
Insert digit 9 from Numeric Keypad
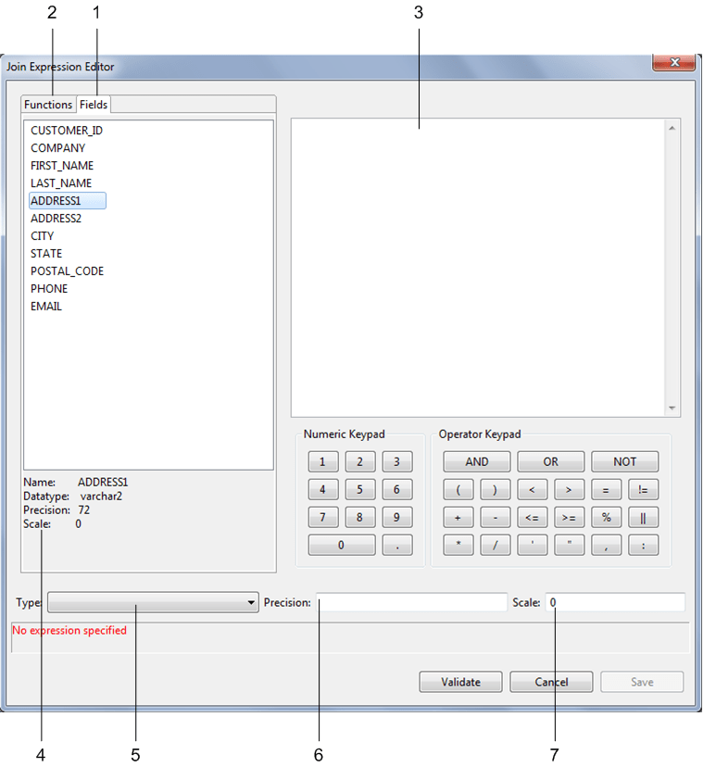click(x=397, y=518)
